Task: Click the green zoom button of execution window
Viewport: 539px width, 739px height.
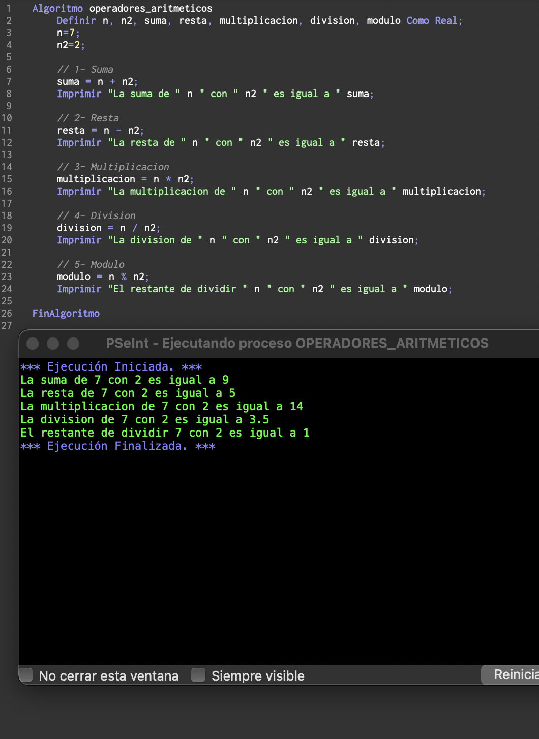Action: pos(73,344)
